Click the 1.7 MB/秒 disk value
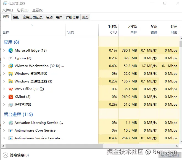182x160 pixels. pyautogui.click(x=149, y=66)
